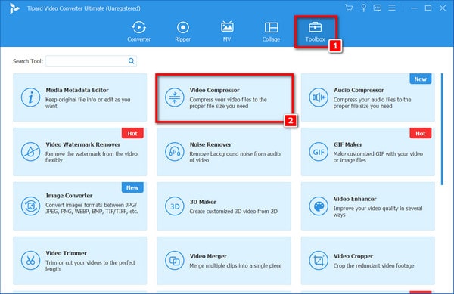Click "Make customized GIF with your video" text
The width and height of the screenshot is (454, 294).
(378, 153)
